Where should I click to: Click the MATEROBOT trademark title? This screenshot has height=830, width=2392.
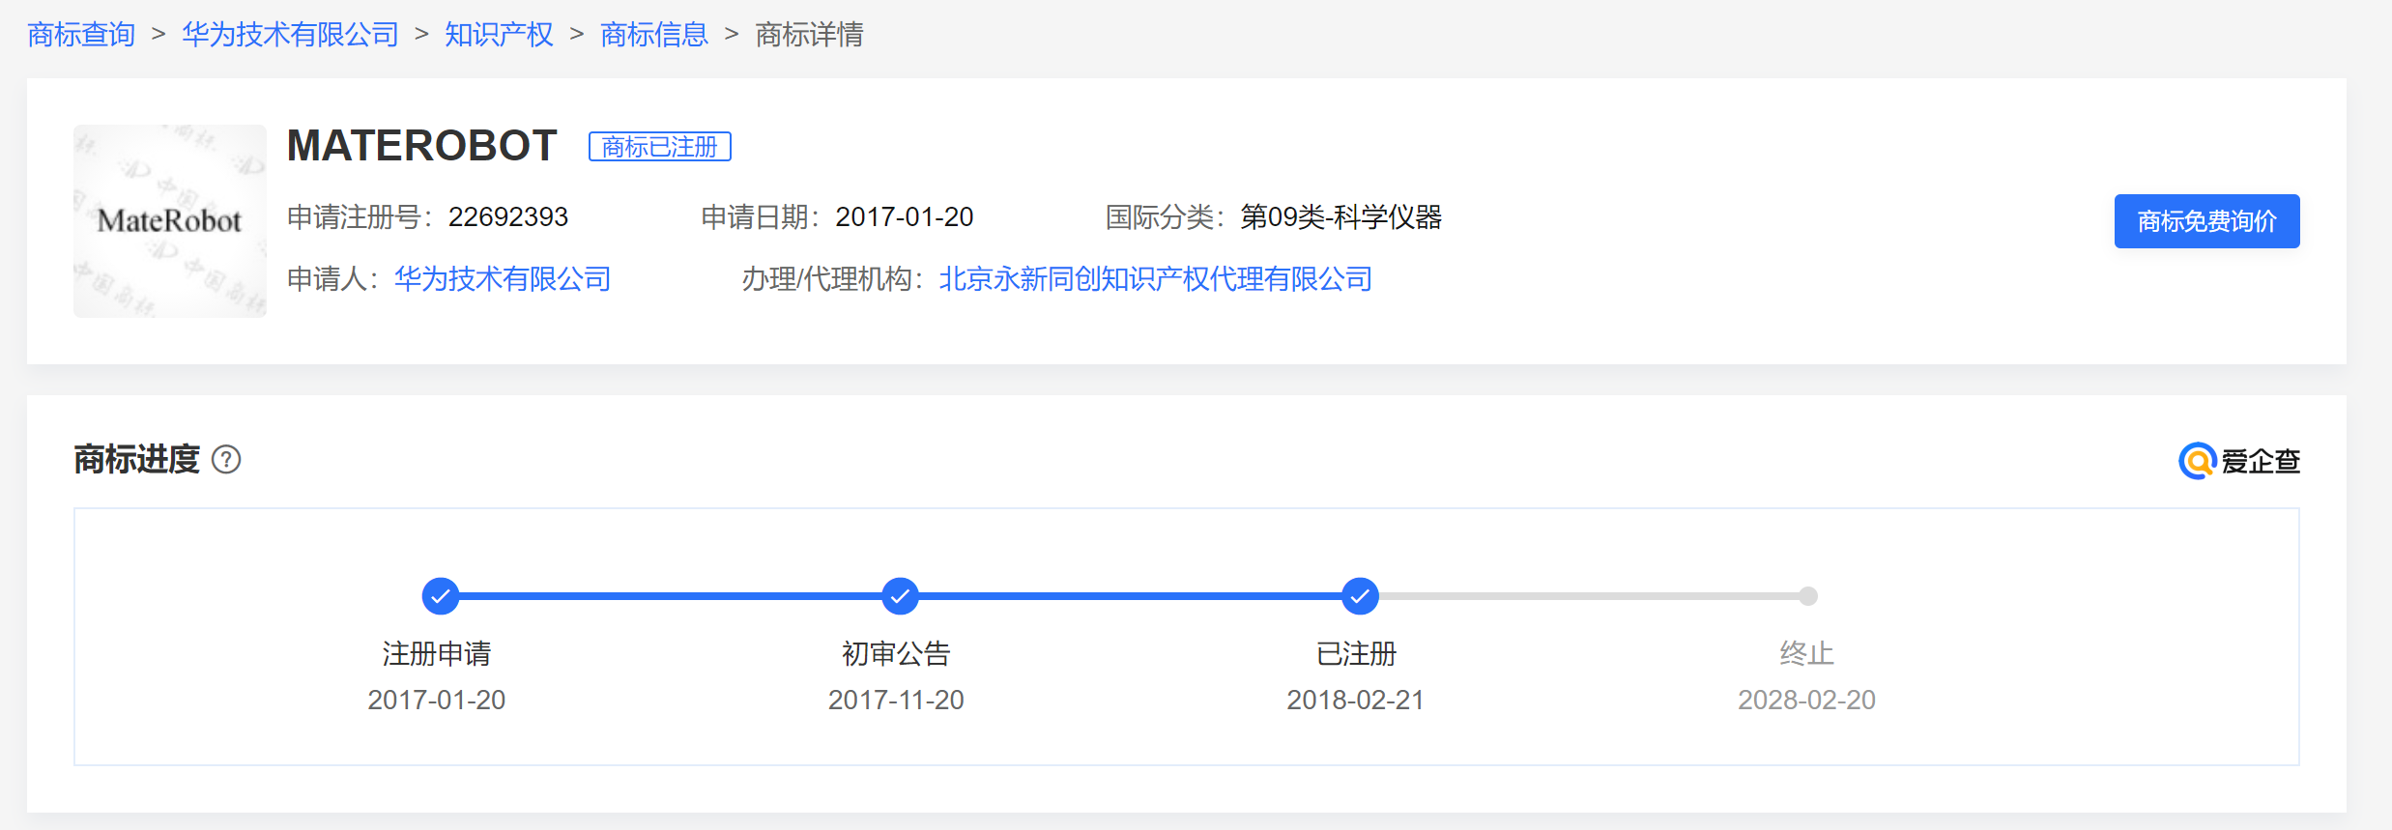(x=421, y=146)
